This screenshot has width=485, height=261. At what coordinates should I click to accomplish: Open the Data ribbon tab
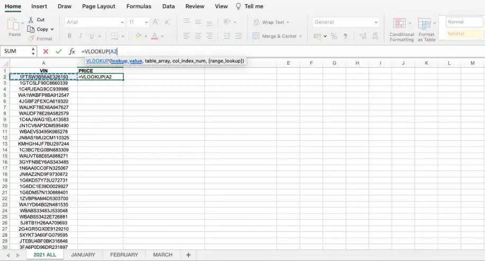(168, 6)
